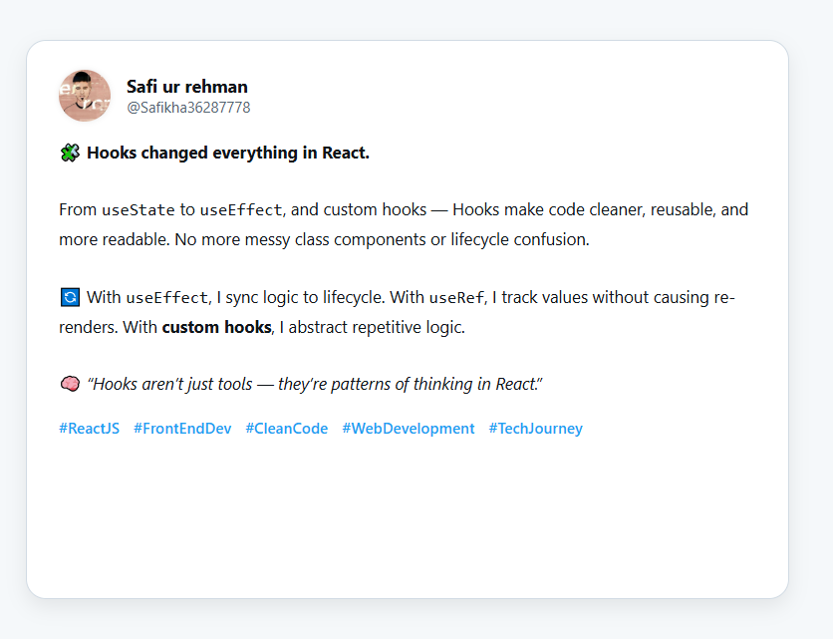833x639 pixels.
Task: Open Safi ur rehman's display name
Action: coord(187,86)
